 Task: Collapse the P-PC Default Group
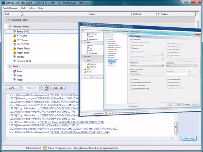pyautogui.click(x=6, y=20)
